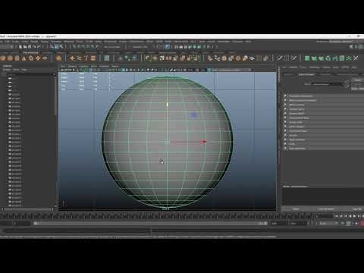Click the red X-axis move manipulator arrow
This screenshot has width=364, height=273.
[204, 142]
